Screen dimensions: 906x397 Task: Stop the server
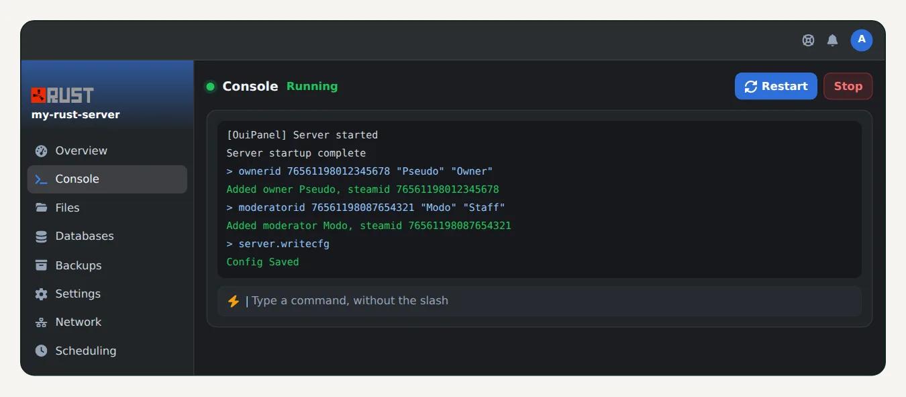click(x=848, y=86)
